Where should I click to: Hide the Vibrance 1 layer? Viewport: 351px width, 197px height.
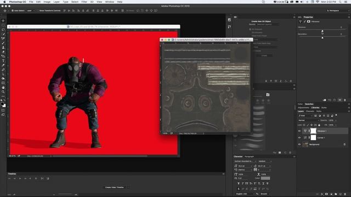coord(299,131)
